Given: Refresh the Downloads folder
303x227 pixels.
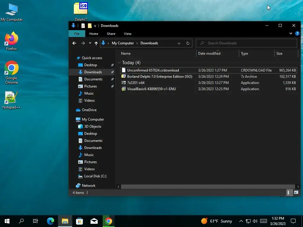Looking at the screenshot, I should pyautogui.click(x=188, y=43).
